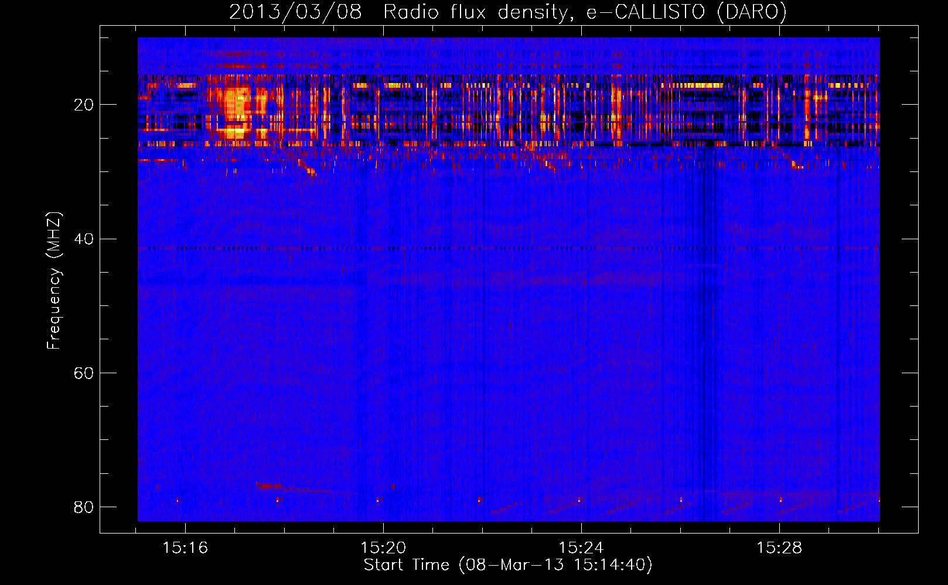
Task: Click the plot title '2013/03/08 Radio flux density'
Action: [507, 12]
